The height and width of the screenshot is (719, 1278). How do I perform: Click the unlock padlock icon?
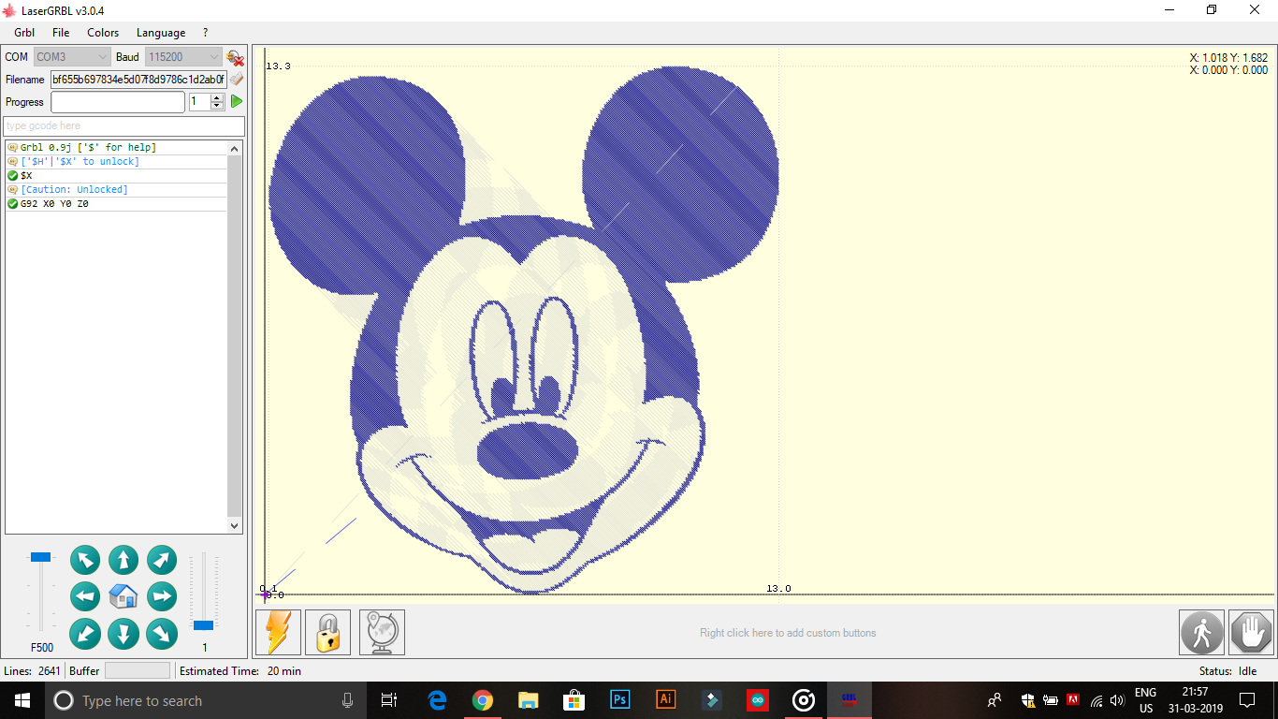(x=327, y=632)
